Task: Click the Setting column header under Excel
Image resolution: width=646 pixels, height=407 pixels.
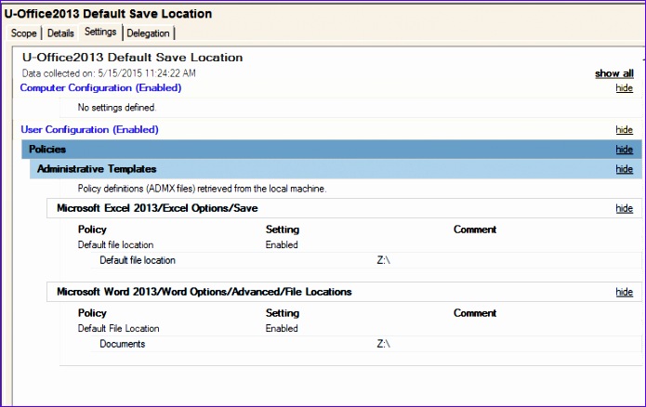Action: click(x=283, y=230)
